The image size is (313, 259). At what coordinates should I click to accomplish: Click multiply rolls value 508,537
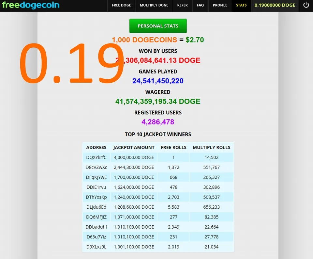[x=212, y=197]
